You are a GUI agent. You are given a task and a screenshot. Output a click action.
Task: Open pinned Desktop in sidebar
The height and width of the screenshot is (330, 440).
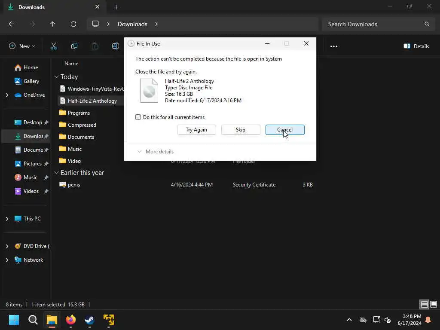[28, 122]
